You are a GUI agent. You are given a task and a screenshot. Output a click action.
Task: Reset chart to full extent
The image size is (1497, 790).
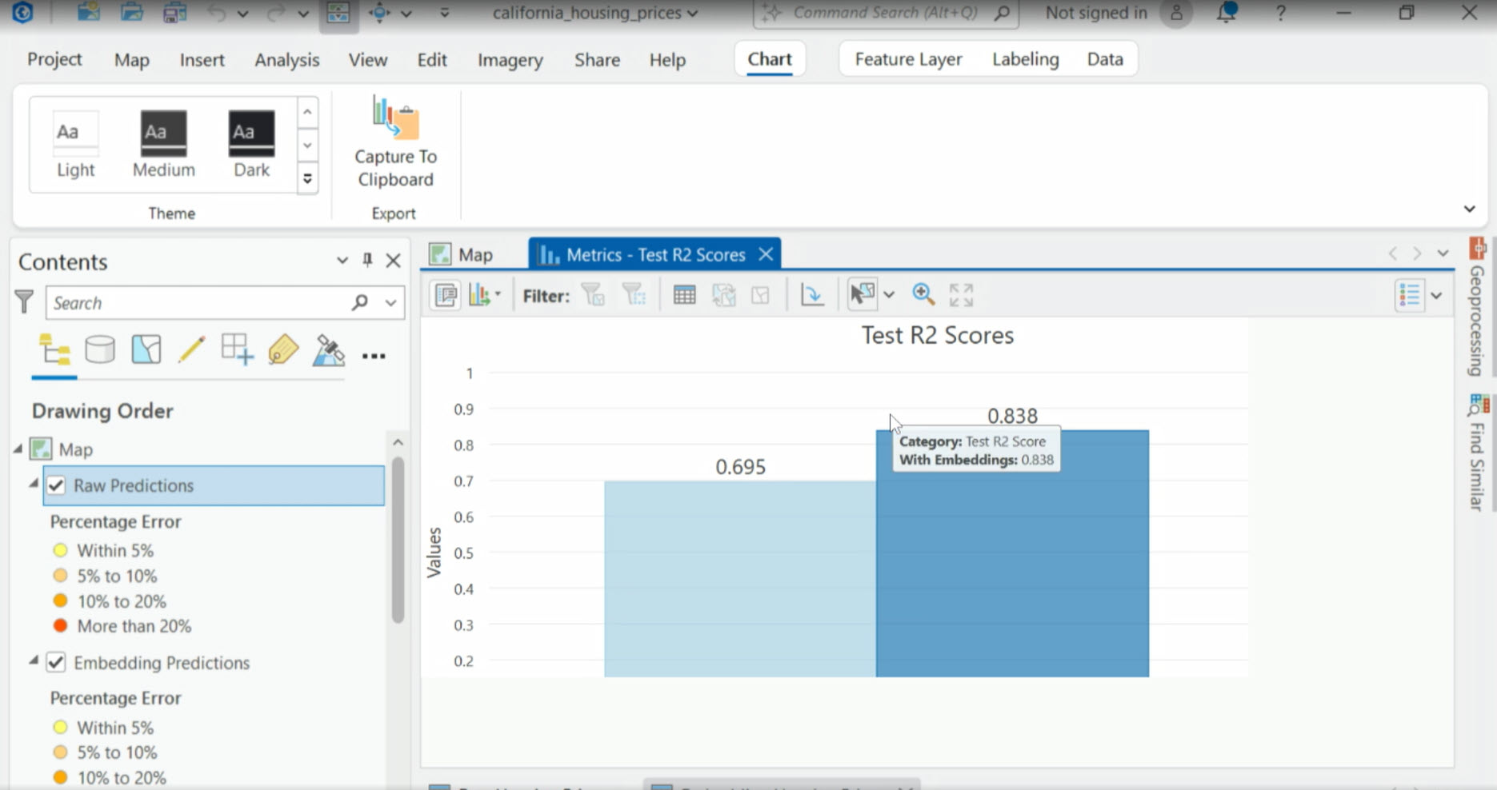(x=961, y=295)
